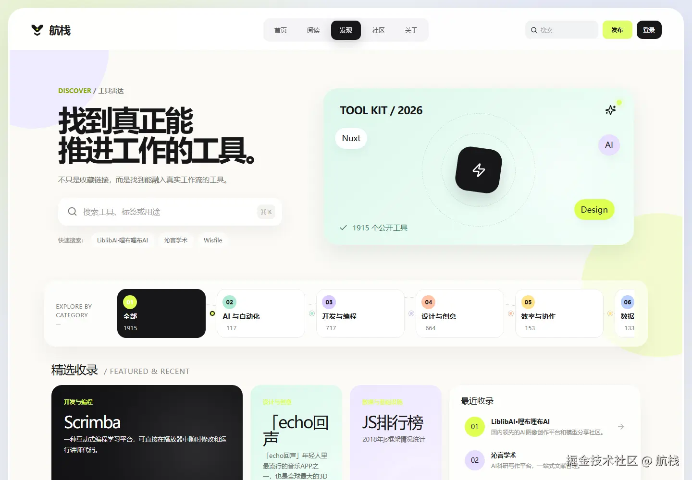
Task: Click the Nuxt tag in Tool Kit card
Action: click(x=351, y=138)
